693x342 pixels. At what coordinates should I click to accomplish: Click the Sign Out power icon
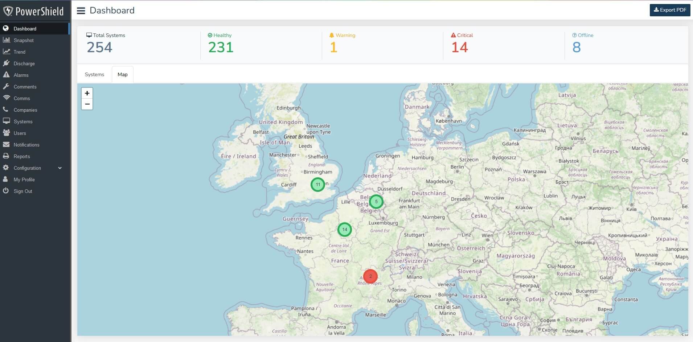click(x=6, y=191)
